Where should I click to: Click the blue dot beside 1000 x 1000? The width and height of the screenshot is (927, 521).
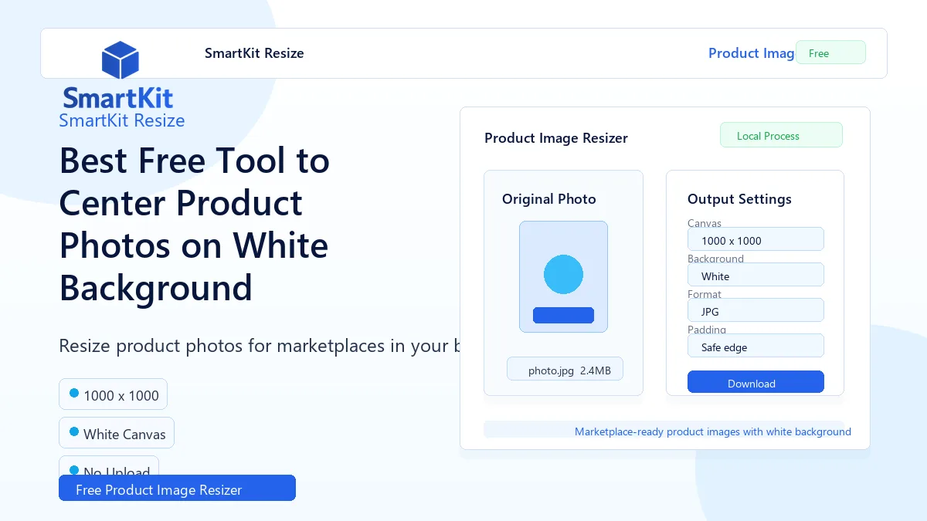click(74, 393)
